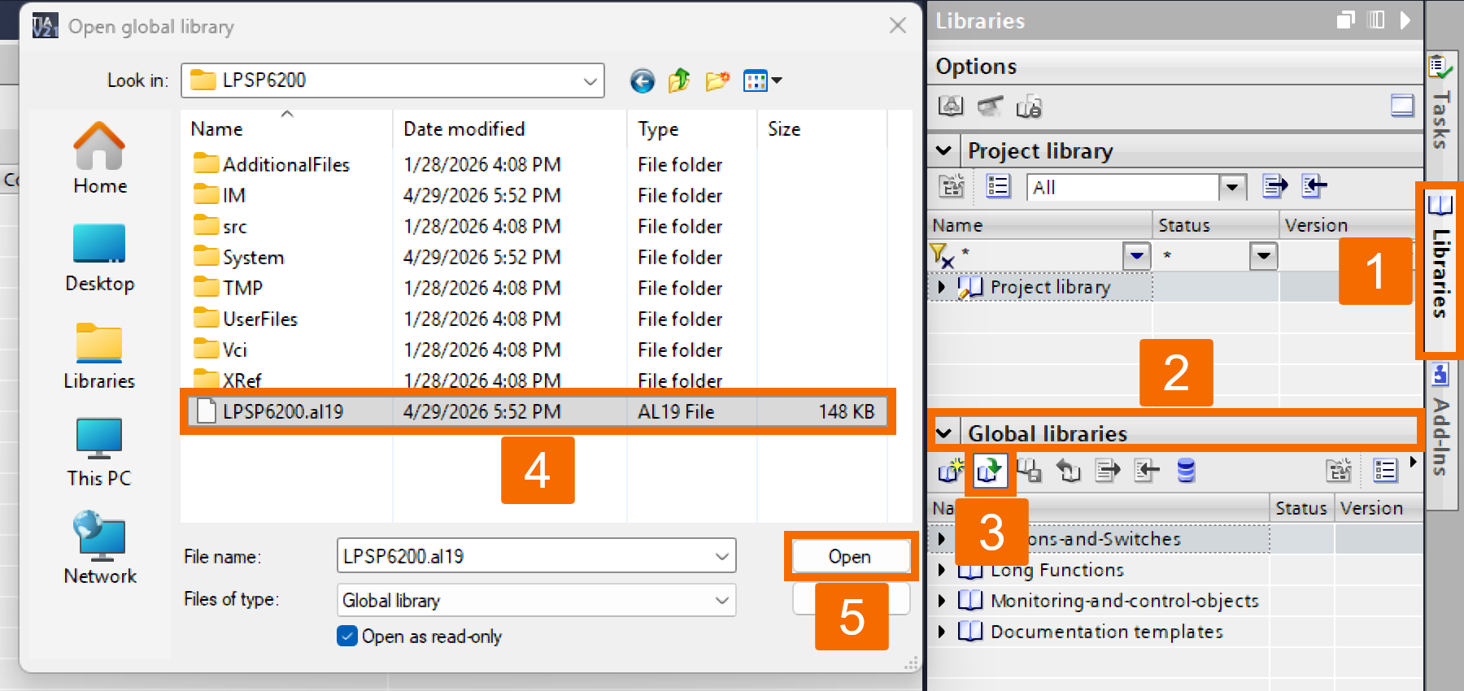Click the first Options icon showing a book
Image resolution: width=1464 pixels, height=691 pixels.
[x=951, y=106]
